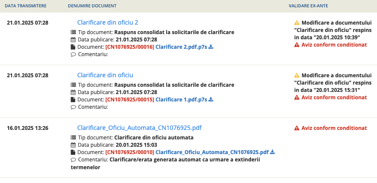Click file icon beside CN1076925/00015 document
Viewport: 377px width, 183px height.
tap(73, 100)
